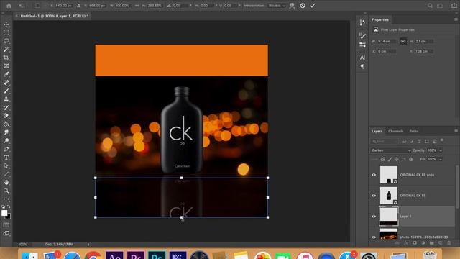Commit the transform with the checkmark
The height and width of the screenshot is (259, 460).
(313, 5)
